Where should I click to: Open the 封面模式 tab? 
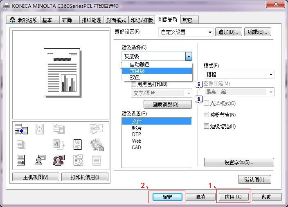[x=116, y=20]
